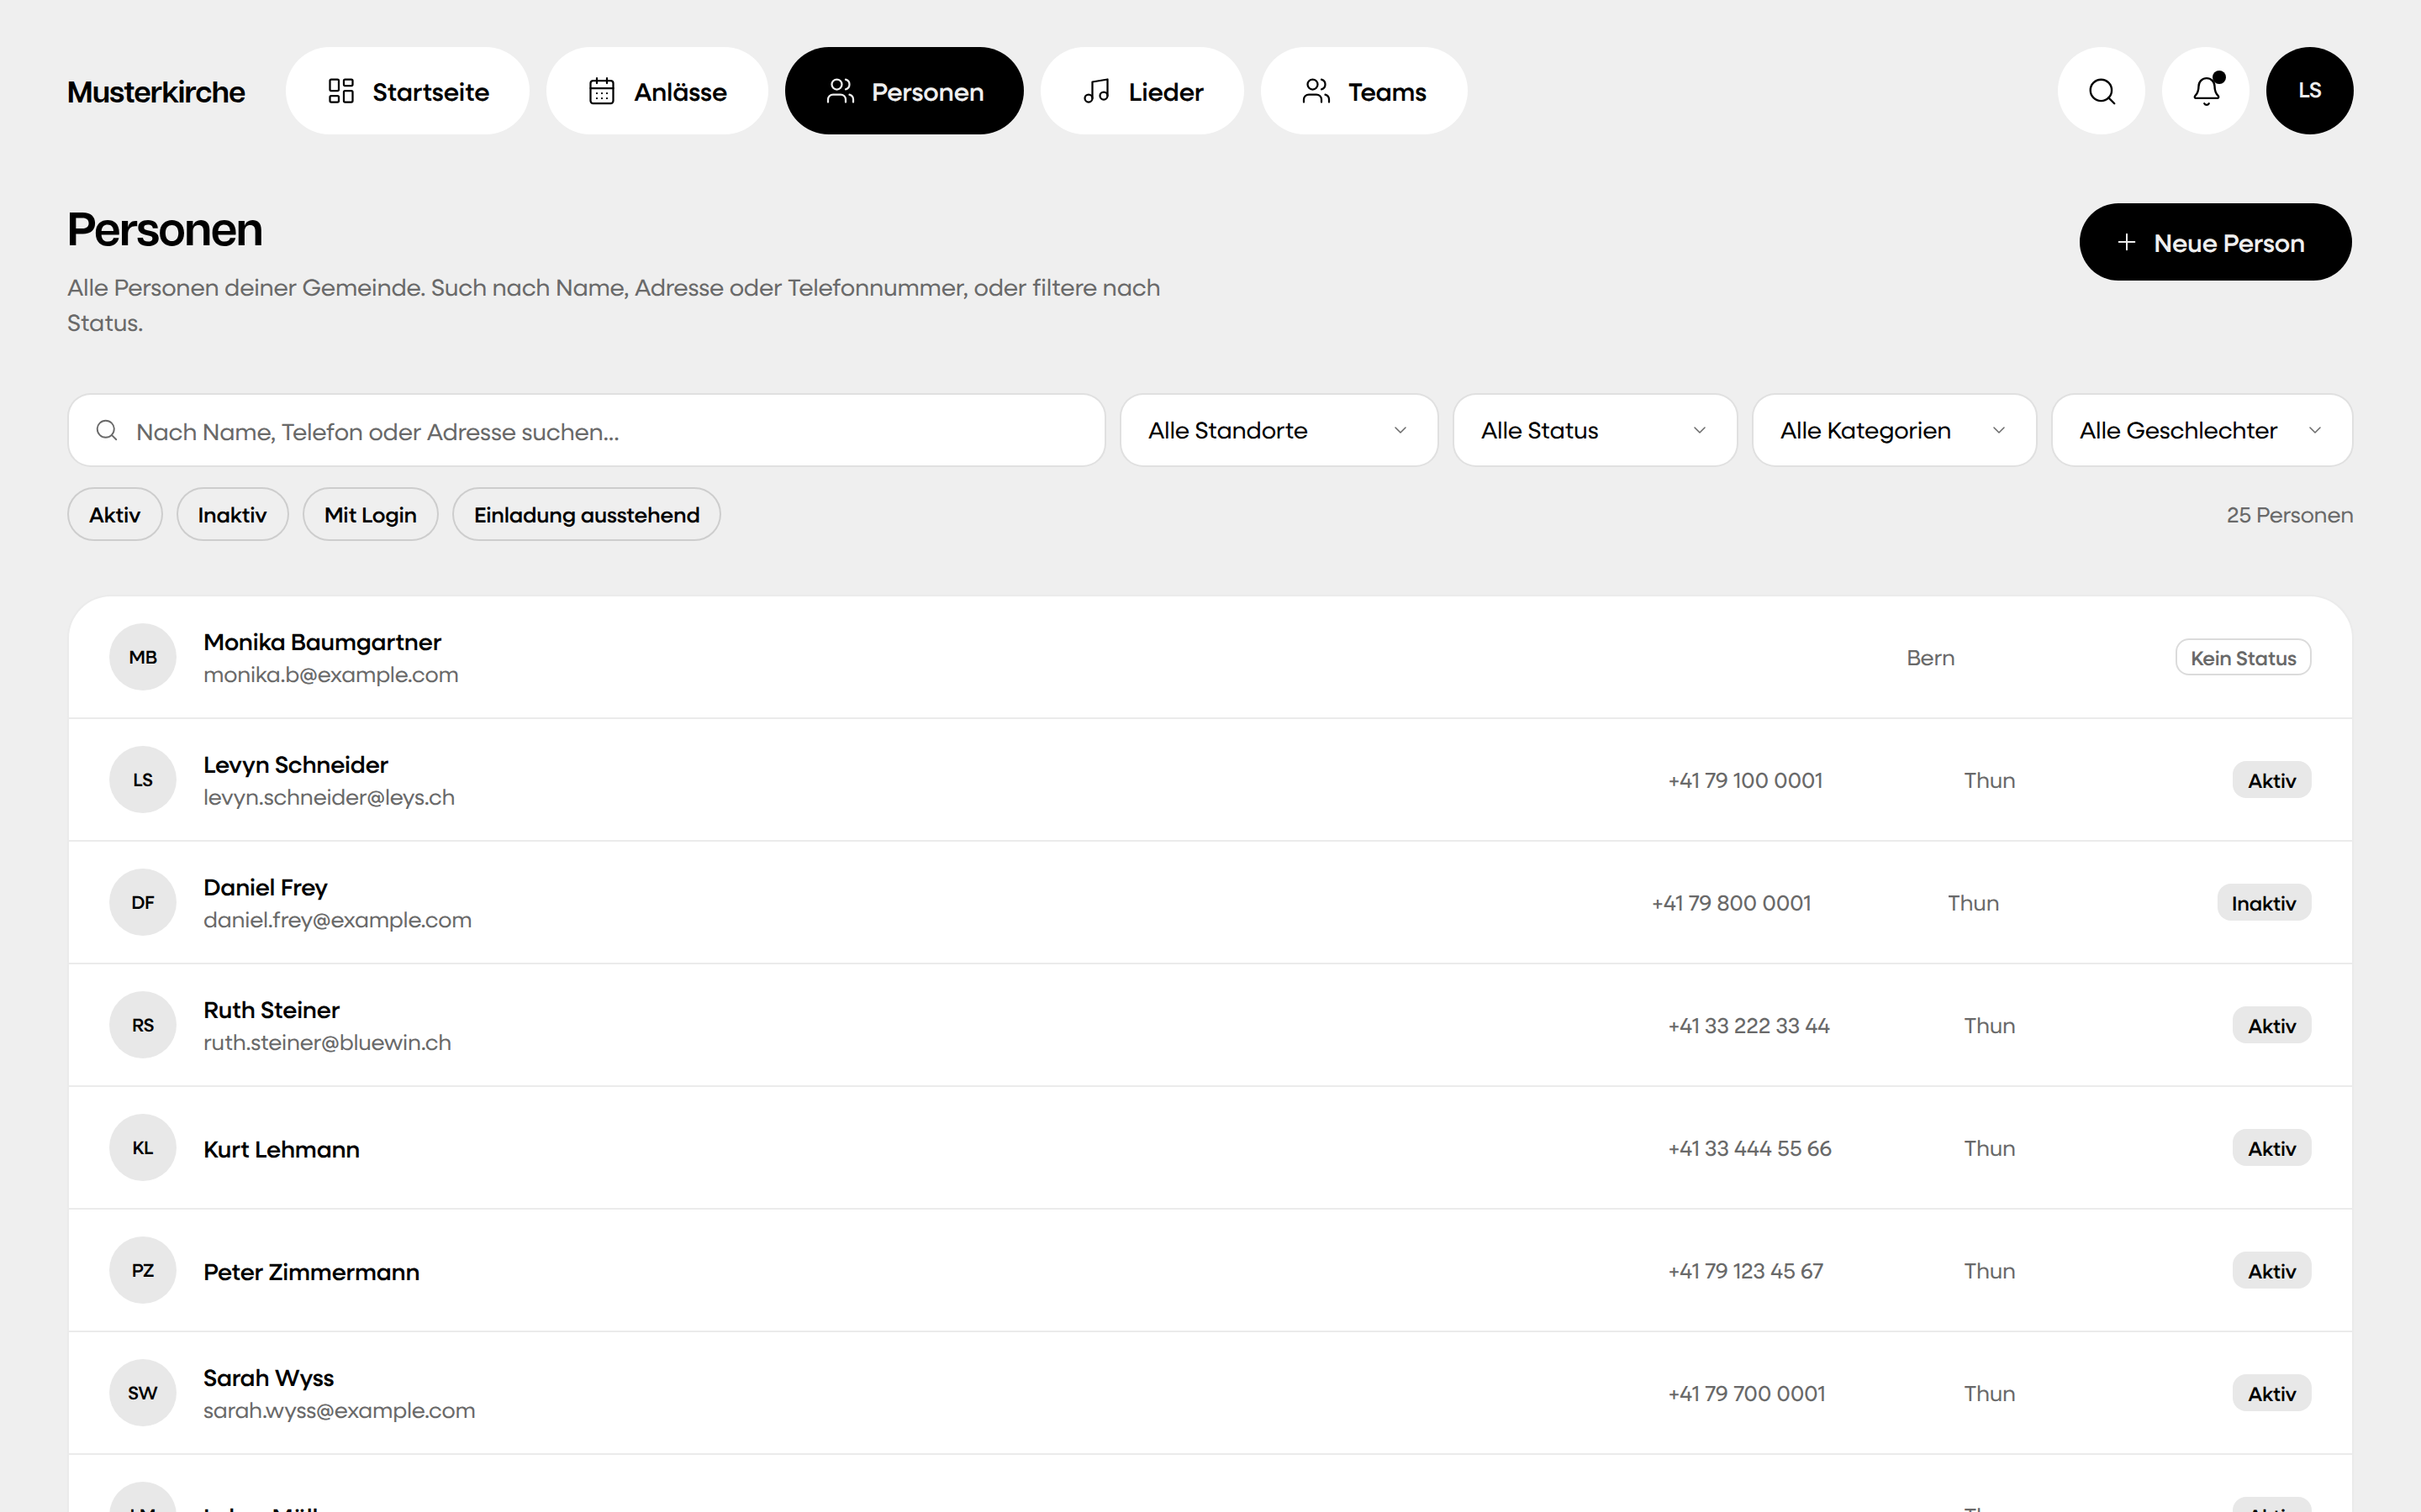Click the DF avatar of Daniel Frey
The height and width of the screenshot is (1512, 2421).
(143, 902)
